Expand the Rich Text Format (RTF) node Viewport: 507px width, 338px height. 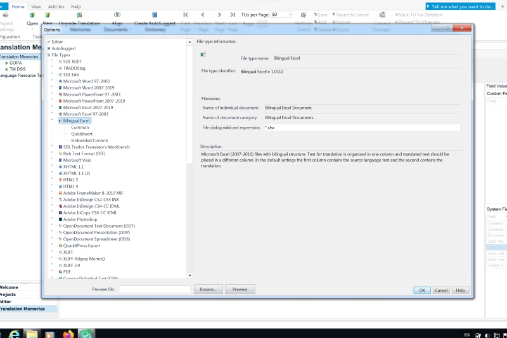pyautogui.click(x=52, y=153)
